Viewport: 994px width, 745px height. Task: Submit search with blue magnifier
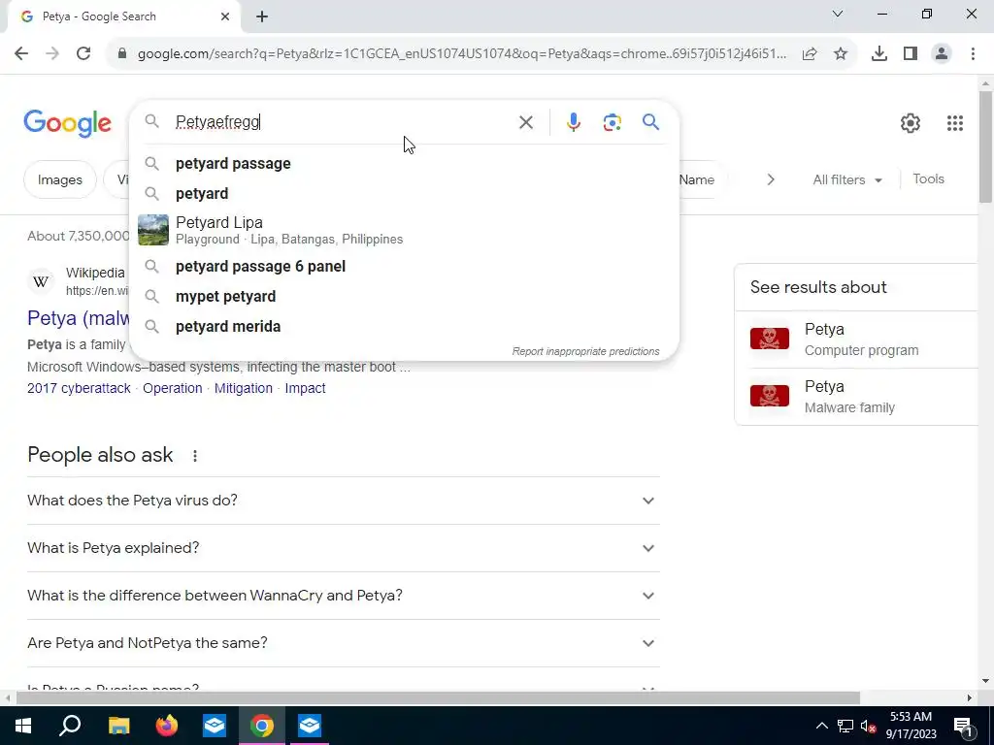coord(651,121)
